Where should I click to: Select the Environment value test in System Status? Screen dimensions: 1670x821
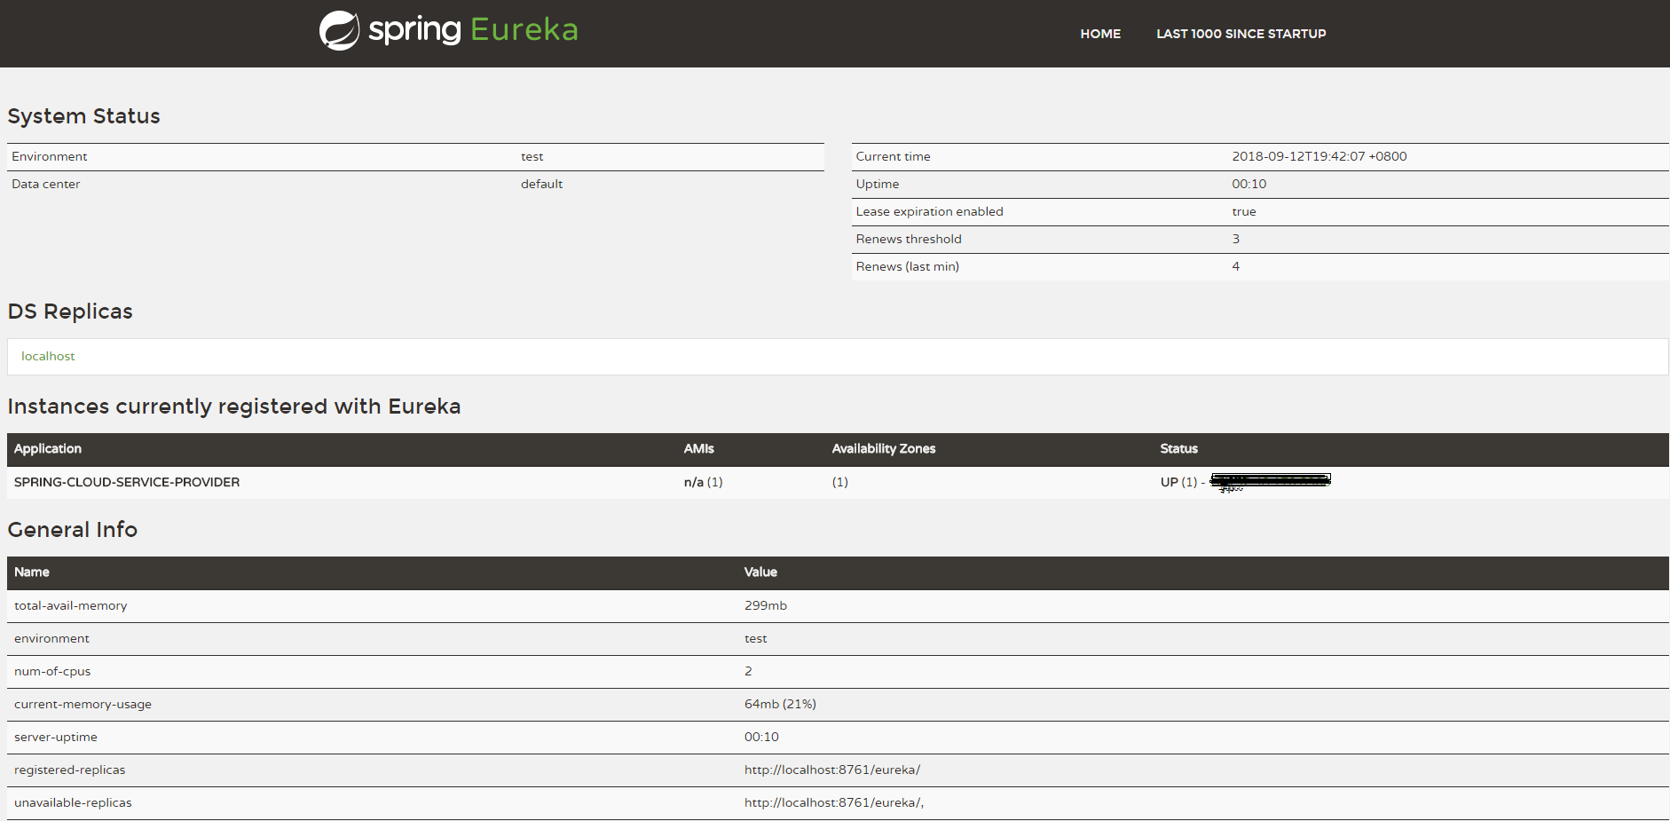532,156
